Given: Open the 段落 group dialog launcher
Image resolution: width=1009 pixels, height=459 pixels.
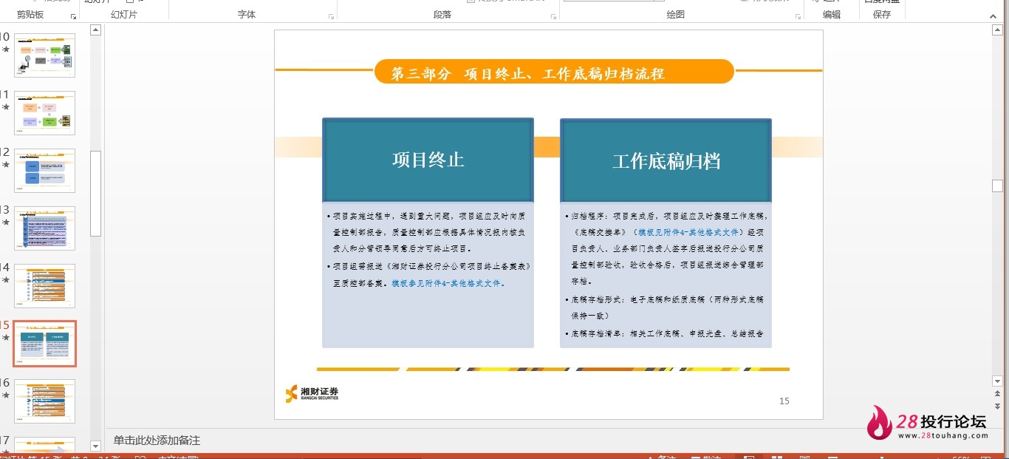Looking at the screenshot, I should pos(553,16).
